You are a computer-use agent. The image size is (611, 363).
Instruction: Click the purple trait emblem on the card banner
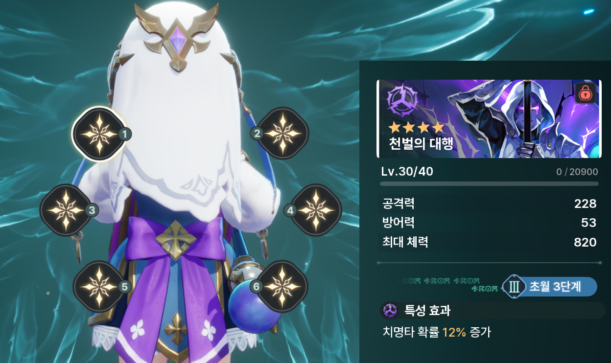click(402, 101)
